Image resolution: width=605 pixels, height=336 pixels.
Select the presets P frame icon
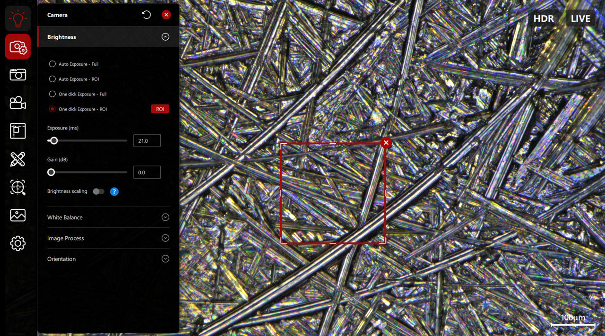pyautogui.click(x=18, y=131)
